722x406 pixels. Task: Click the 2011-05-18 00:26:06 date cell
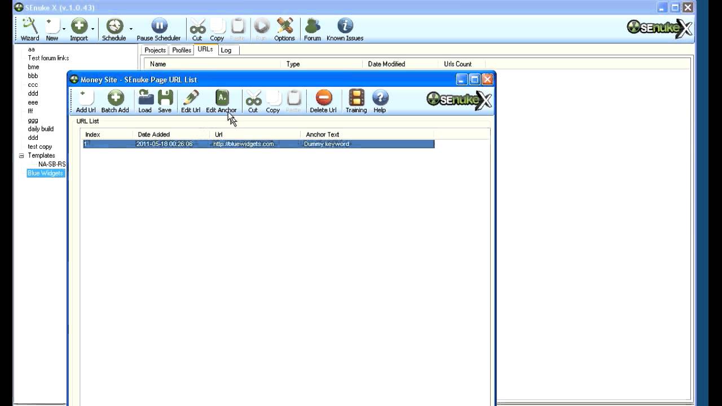(x=164, y=144)
